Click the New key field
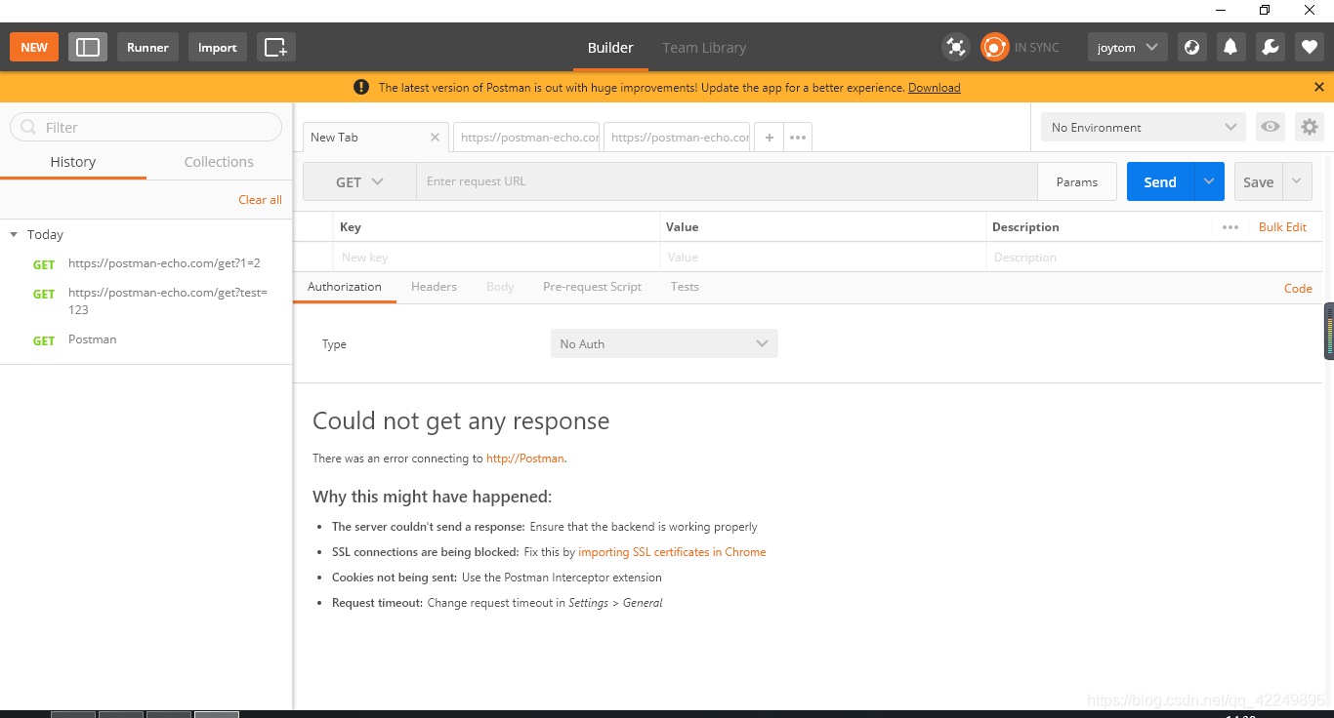Image resolution: width=1334 pixels, height=718 pixels. [497, 258]
